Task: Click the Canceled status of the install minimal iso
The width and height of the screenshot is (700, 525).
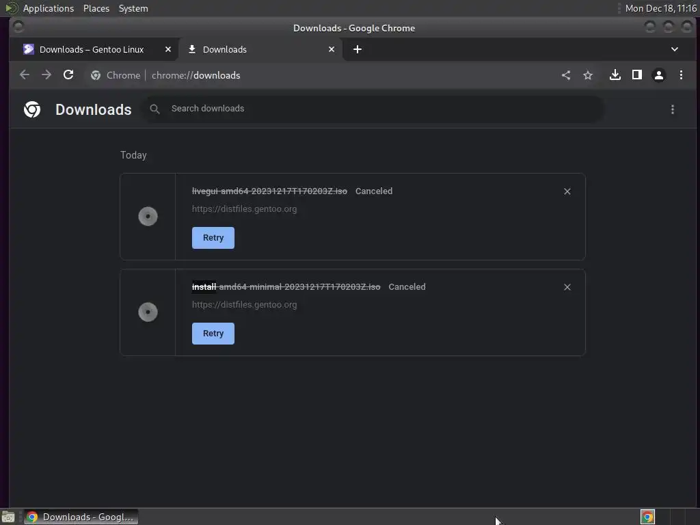Action: coord(407,286)
